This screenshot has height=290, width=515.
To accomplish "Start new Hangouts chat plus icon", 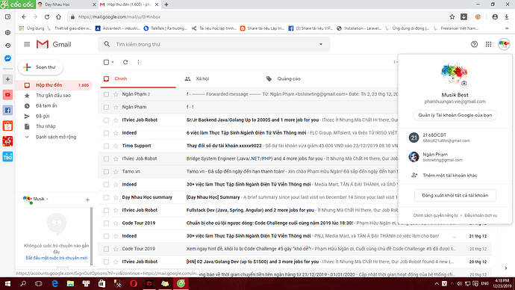I will pyautogui.click(x=87, y=200).
